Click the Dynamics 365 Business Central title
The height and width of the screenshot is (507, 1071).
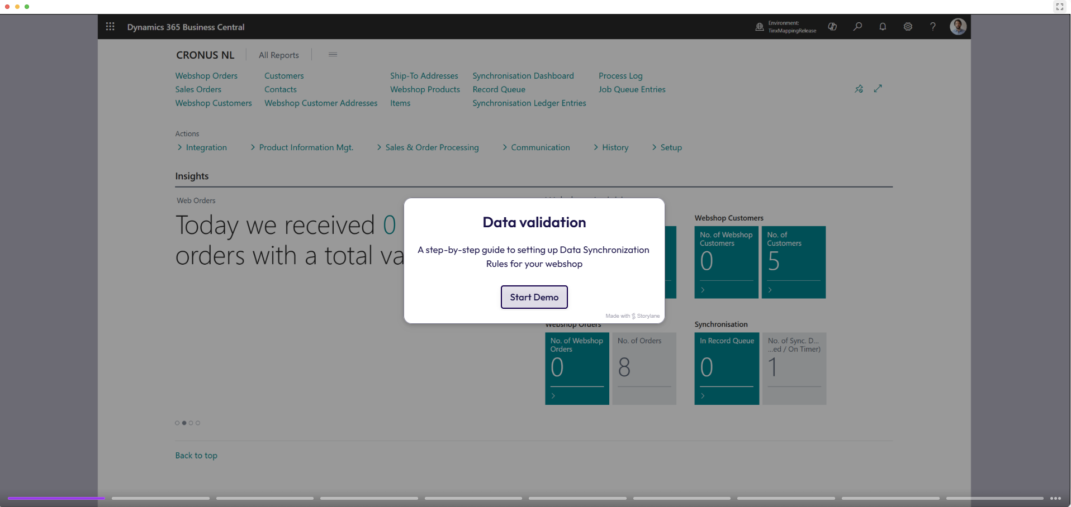(x=186, y=27)
